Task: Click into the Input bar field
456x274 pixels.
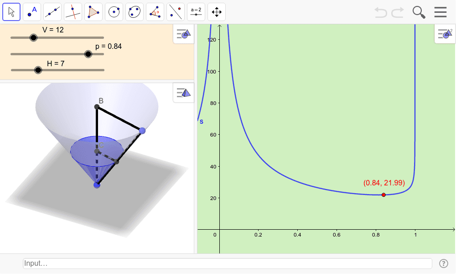Action: coord(228,263)
